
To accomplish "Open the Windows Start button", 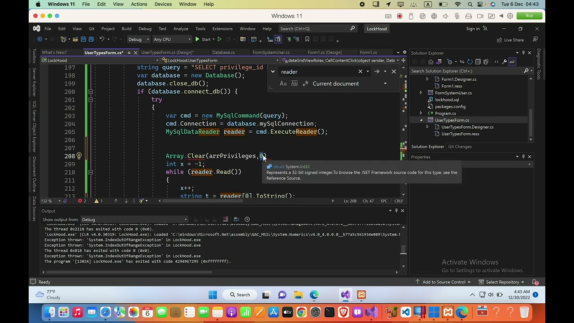I will click(x=213, y=295).
